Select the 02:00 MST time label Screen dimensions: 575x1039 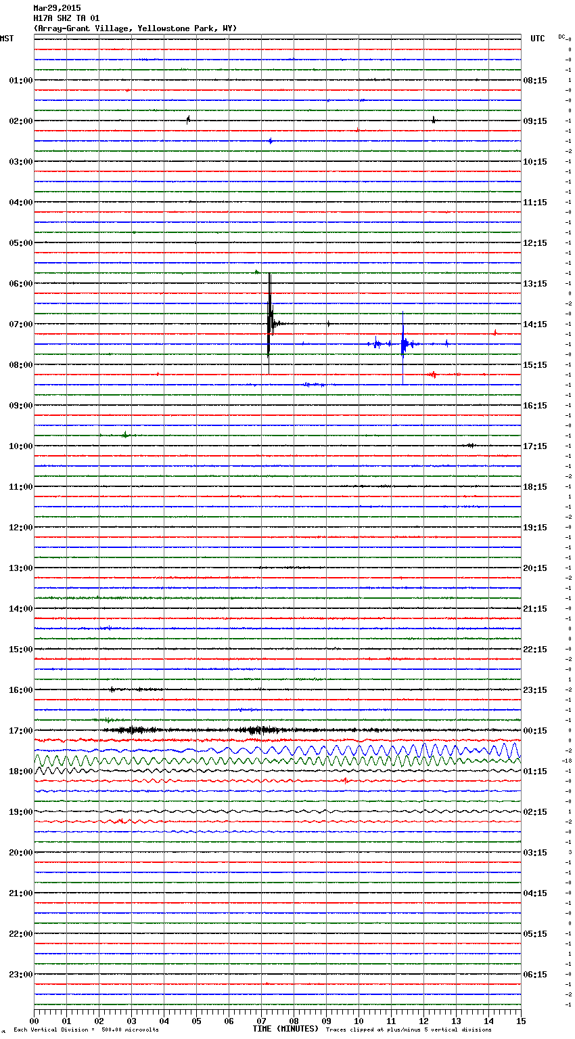(x=20, y=121)
